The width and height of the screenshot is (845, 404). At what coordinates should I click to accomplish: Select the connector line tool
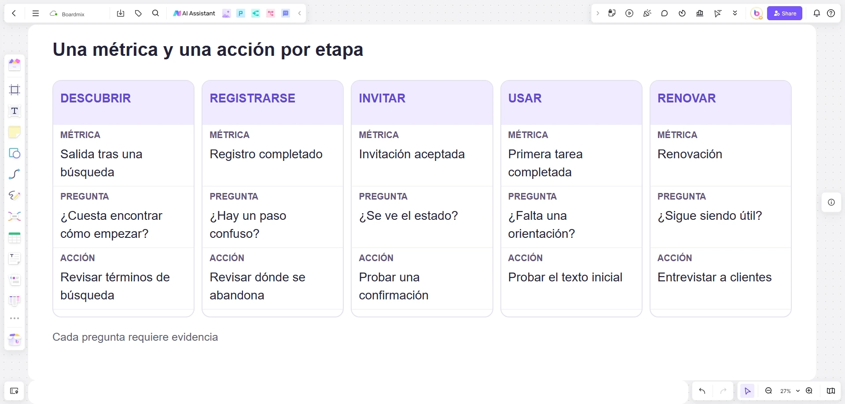click(x=15, y=174)
